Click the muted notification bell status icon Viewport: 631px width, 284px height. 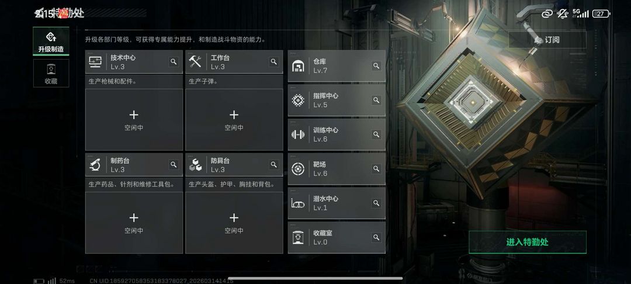[x=562, y=13]
